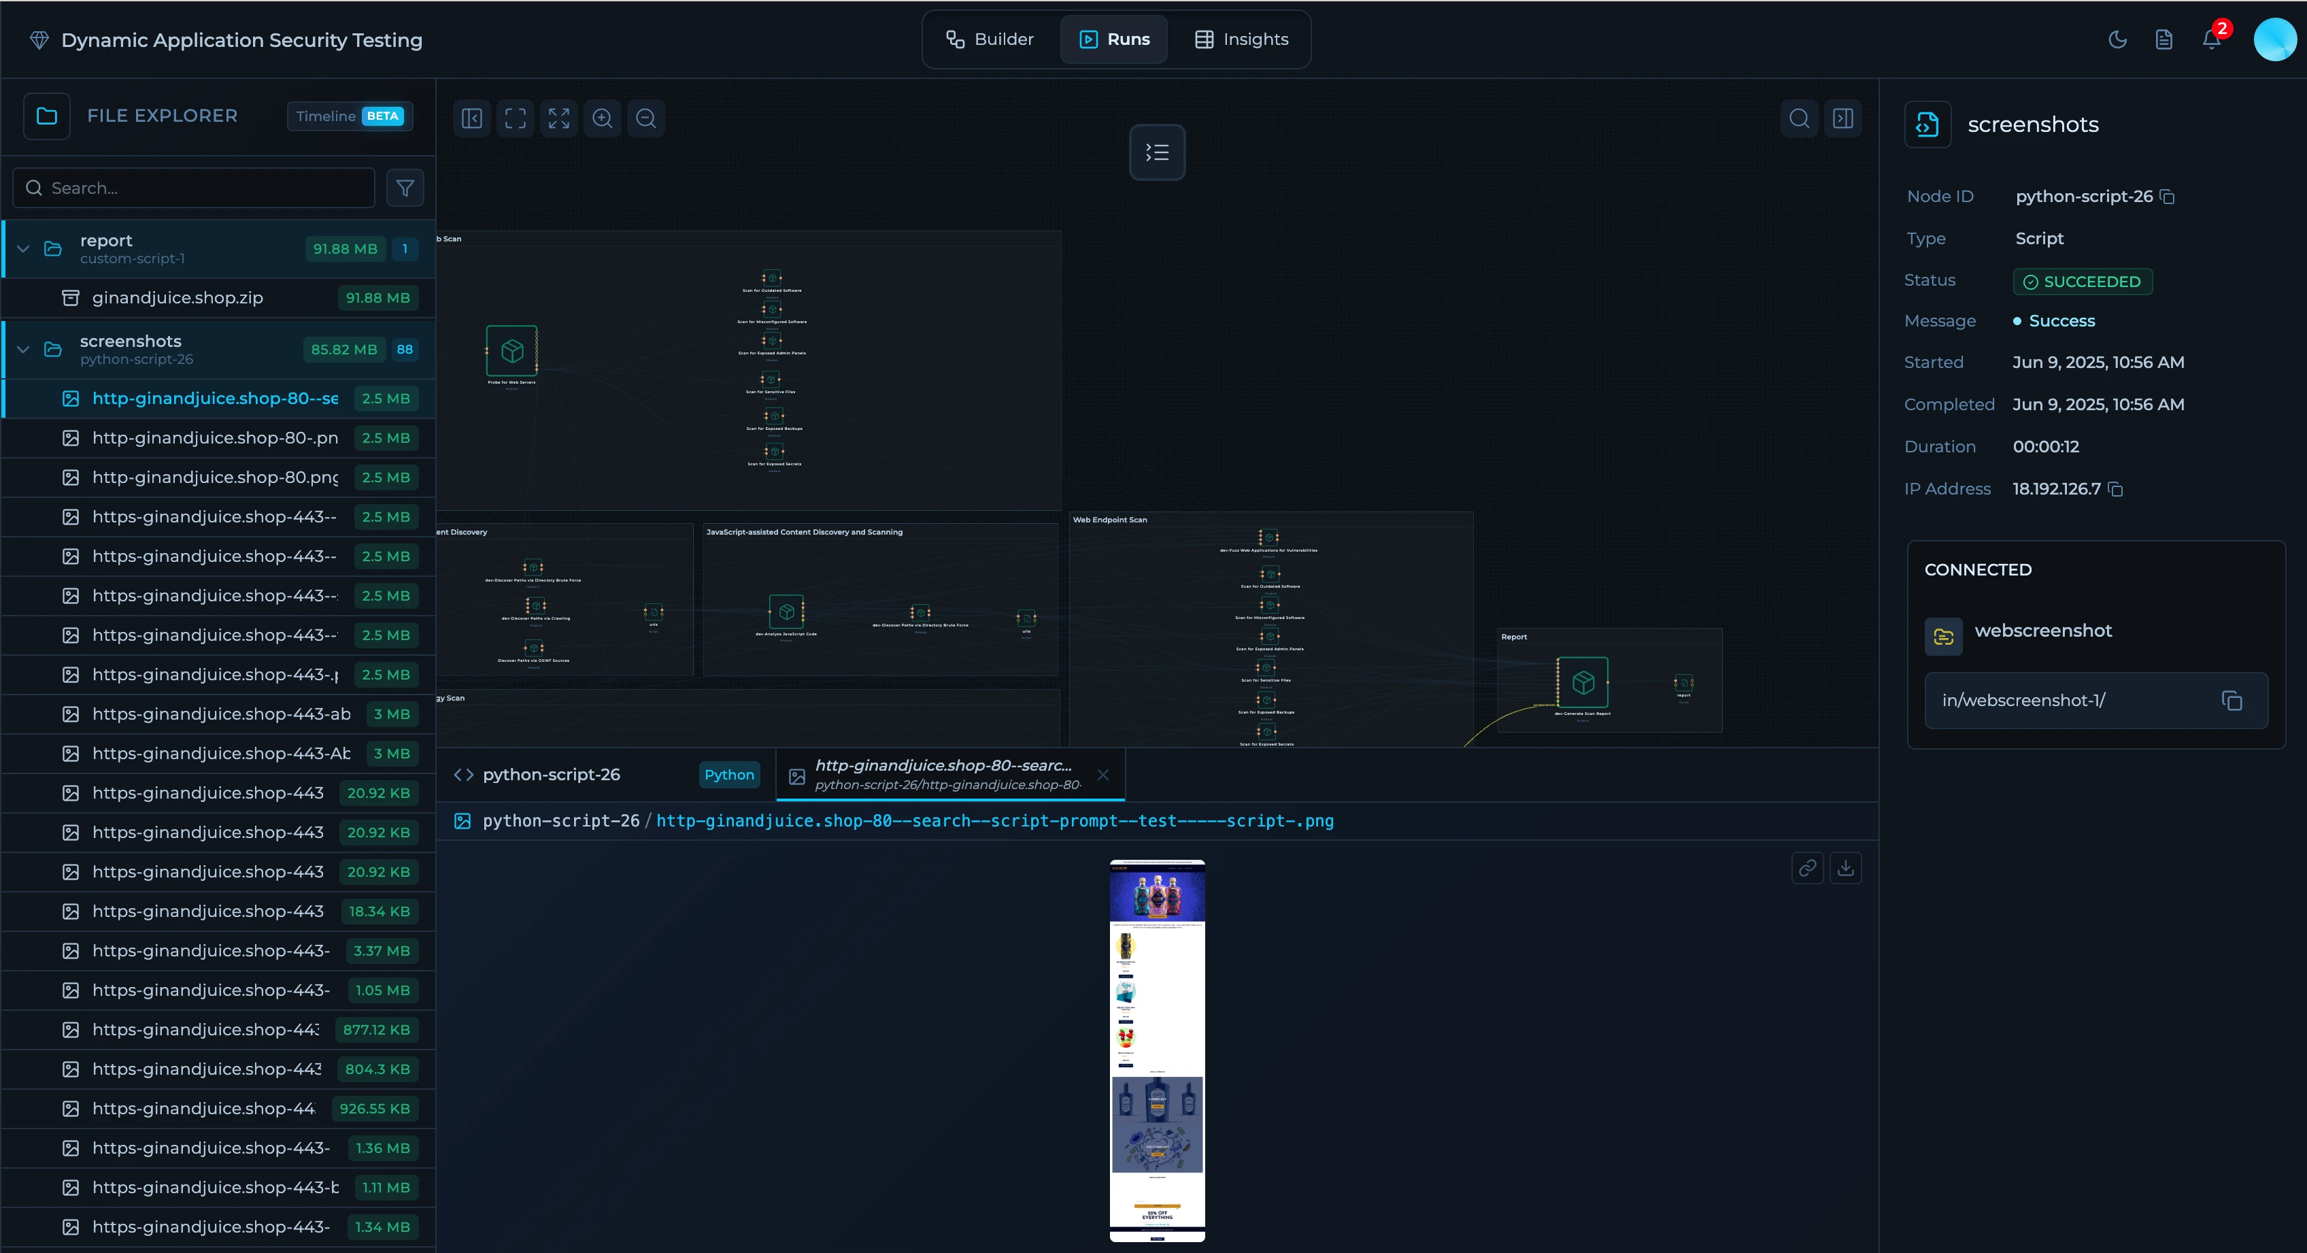The image size is (2307, 1253).
Task: Open the file explorer filter options
Action: point(405,188)
